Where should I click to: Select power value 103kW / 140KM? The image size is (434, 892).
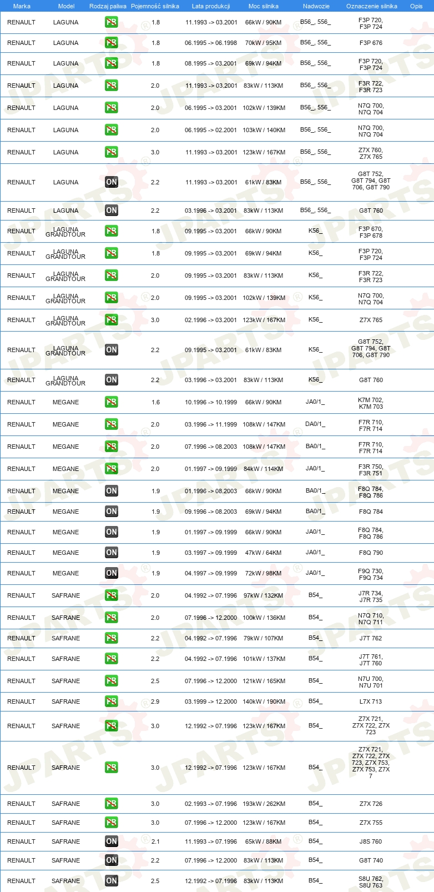(264, 130)
